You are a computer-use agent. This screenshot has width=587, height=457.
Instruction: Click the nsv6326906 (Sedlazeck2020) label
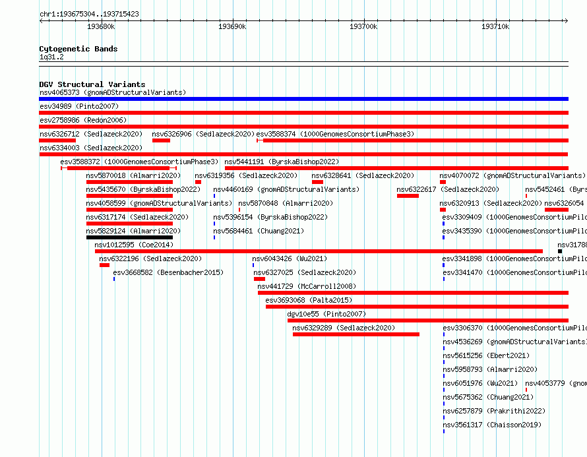pos(203,134)
